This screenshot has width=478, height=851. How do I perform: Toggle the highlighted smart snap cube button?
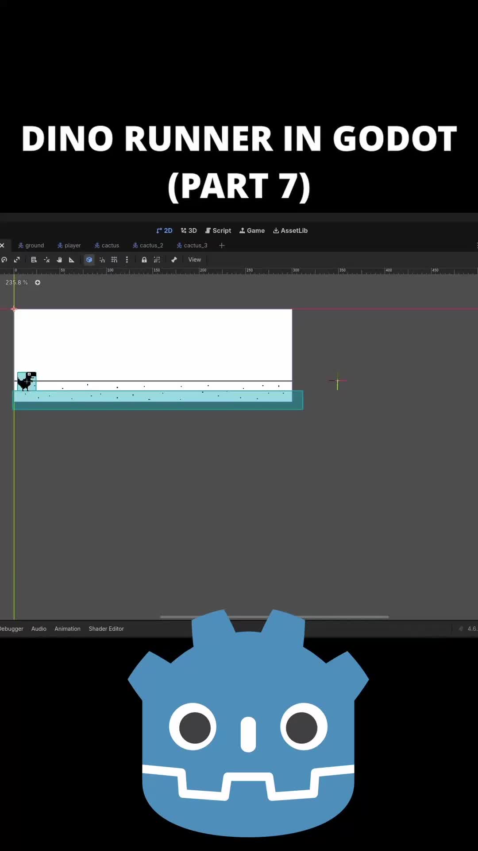point(89,260)
